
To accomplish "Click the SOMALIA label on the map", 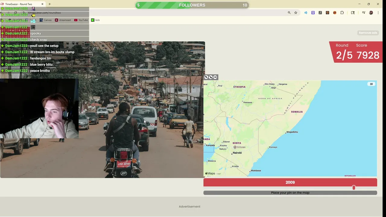I will [297, 112].
